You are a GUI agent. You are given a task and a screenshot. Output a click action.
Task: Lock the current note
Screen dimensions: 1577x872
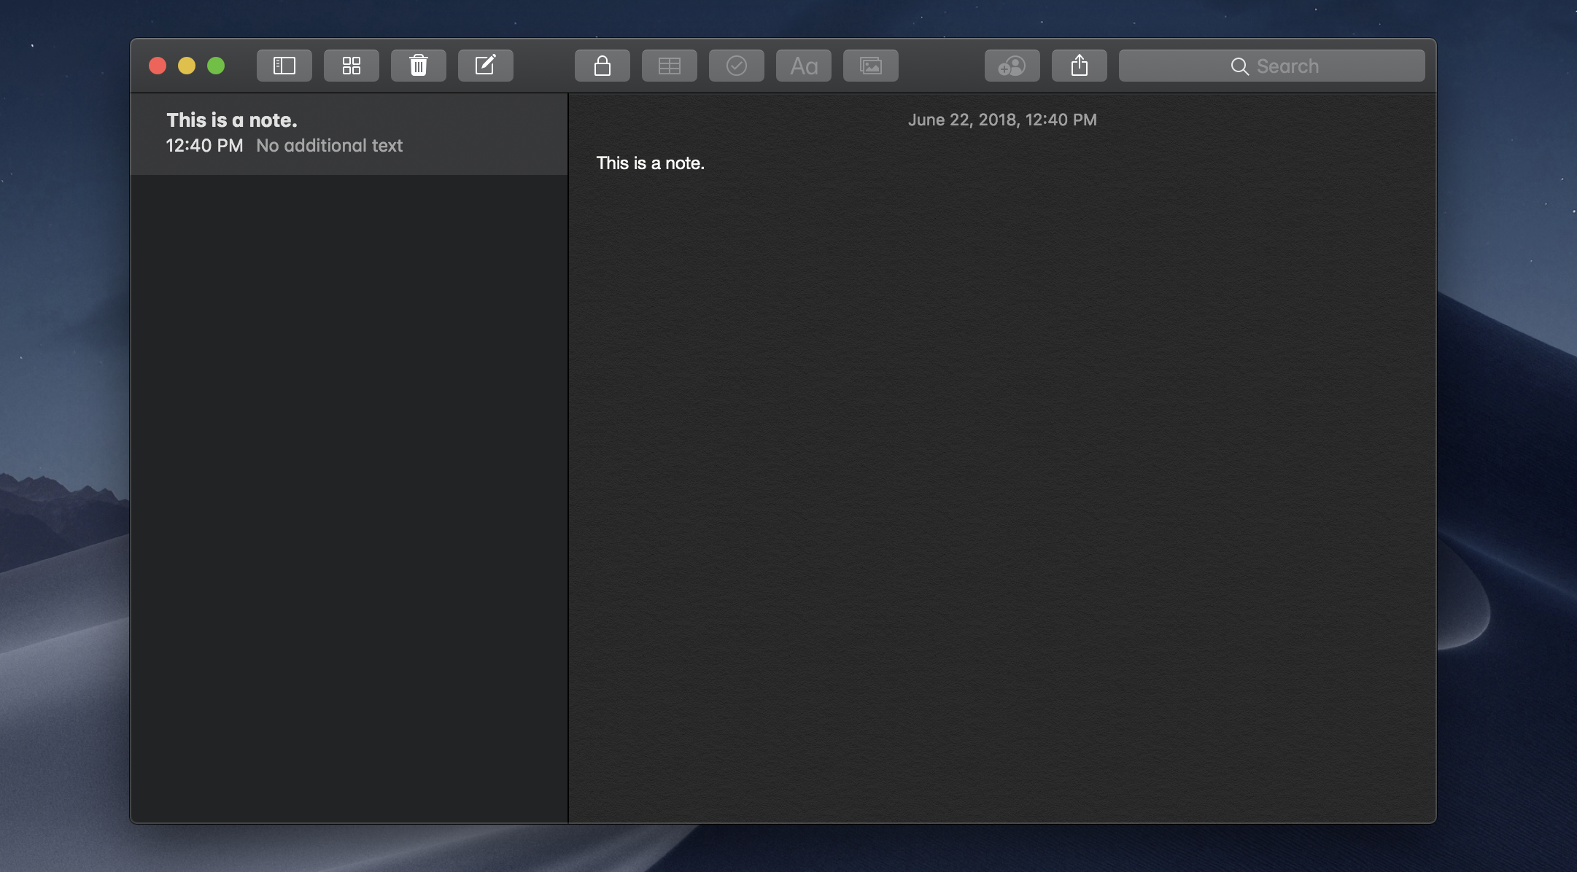tap(602, 66)
